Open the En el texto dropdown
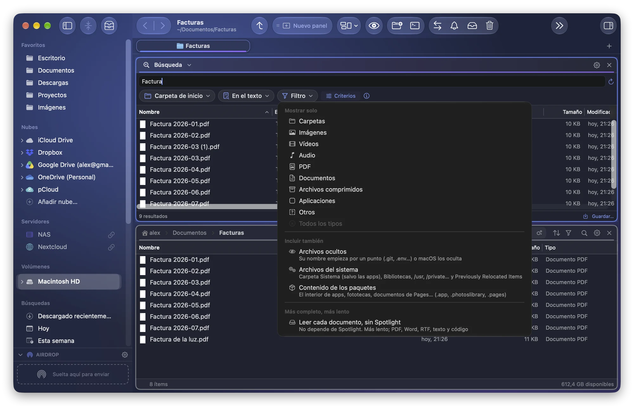Viewport: 634px width, 406px height. [x=246, y=96]
